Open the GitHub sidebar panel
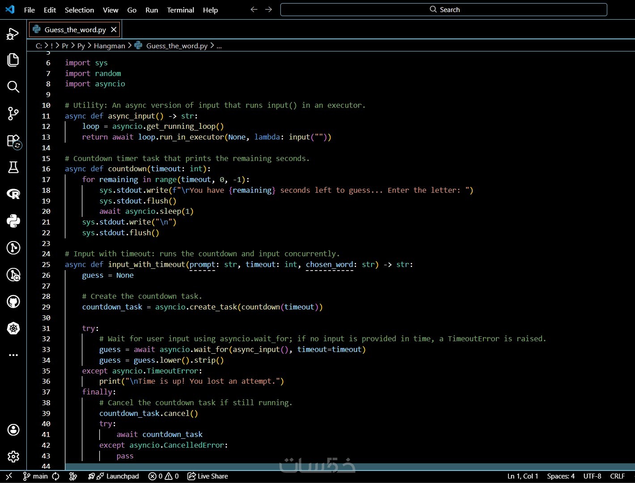This screenshot has width=635, height=483. [13, 301]
